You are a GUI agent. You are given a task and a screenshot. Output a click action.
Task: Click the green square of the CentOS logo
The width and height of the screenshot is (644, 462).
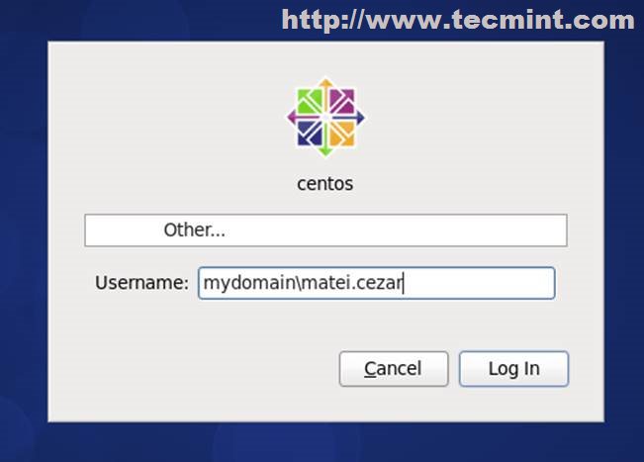tap(309, 101)
